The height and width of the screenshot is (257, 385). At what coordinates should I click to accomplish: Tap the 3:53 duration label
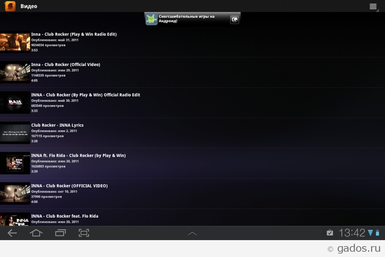34,50
